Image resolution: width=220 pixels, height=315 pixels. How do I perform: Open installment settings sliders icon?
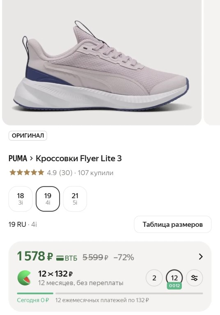[195, 278]
